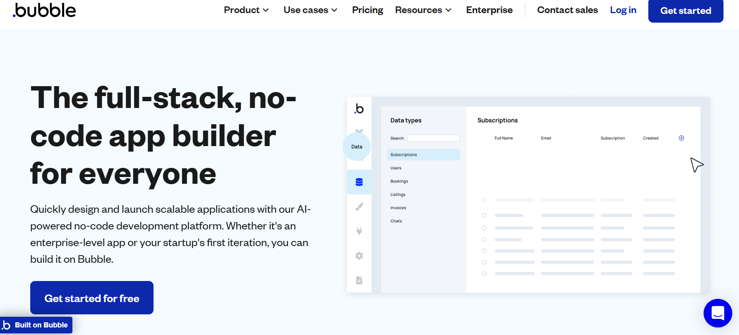Click Get started for free button

click(92, 298)
